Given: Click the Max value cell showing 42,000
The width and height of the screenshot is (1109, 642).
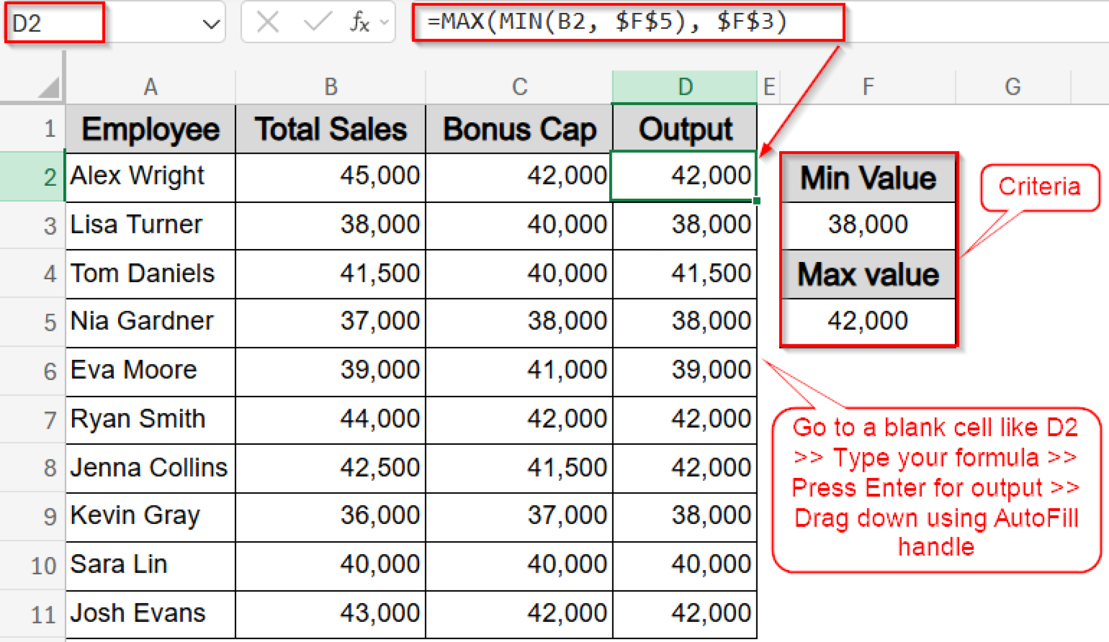Looking at the screenshot, I should pos(868,322).
